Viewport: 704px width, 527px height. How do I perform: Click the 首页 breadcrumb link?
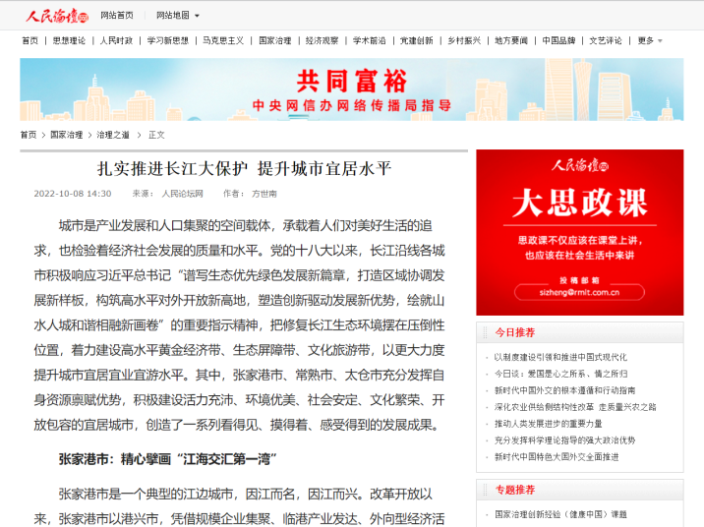[x=29, y=135]
